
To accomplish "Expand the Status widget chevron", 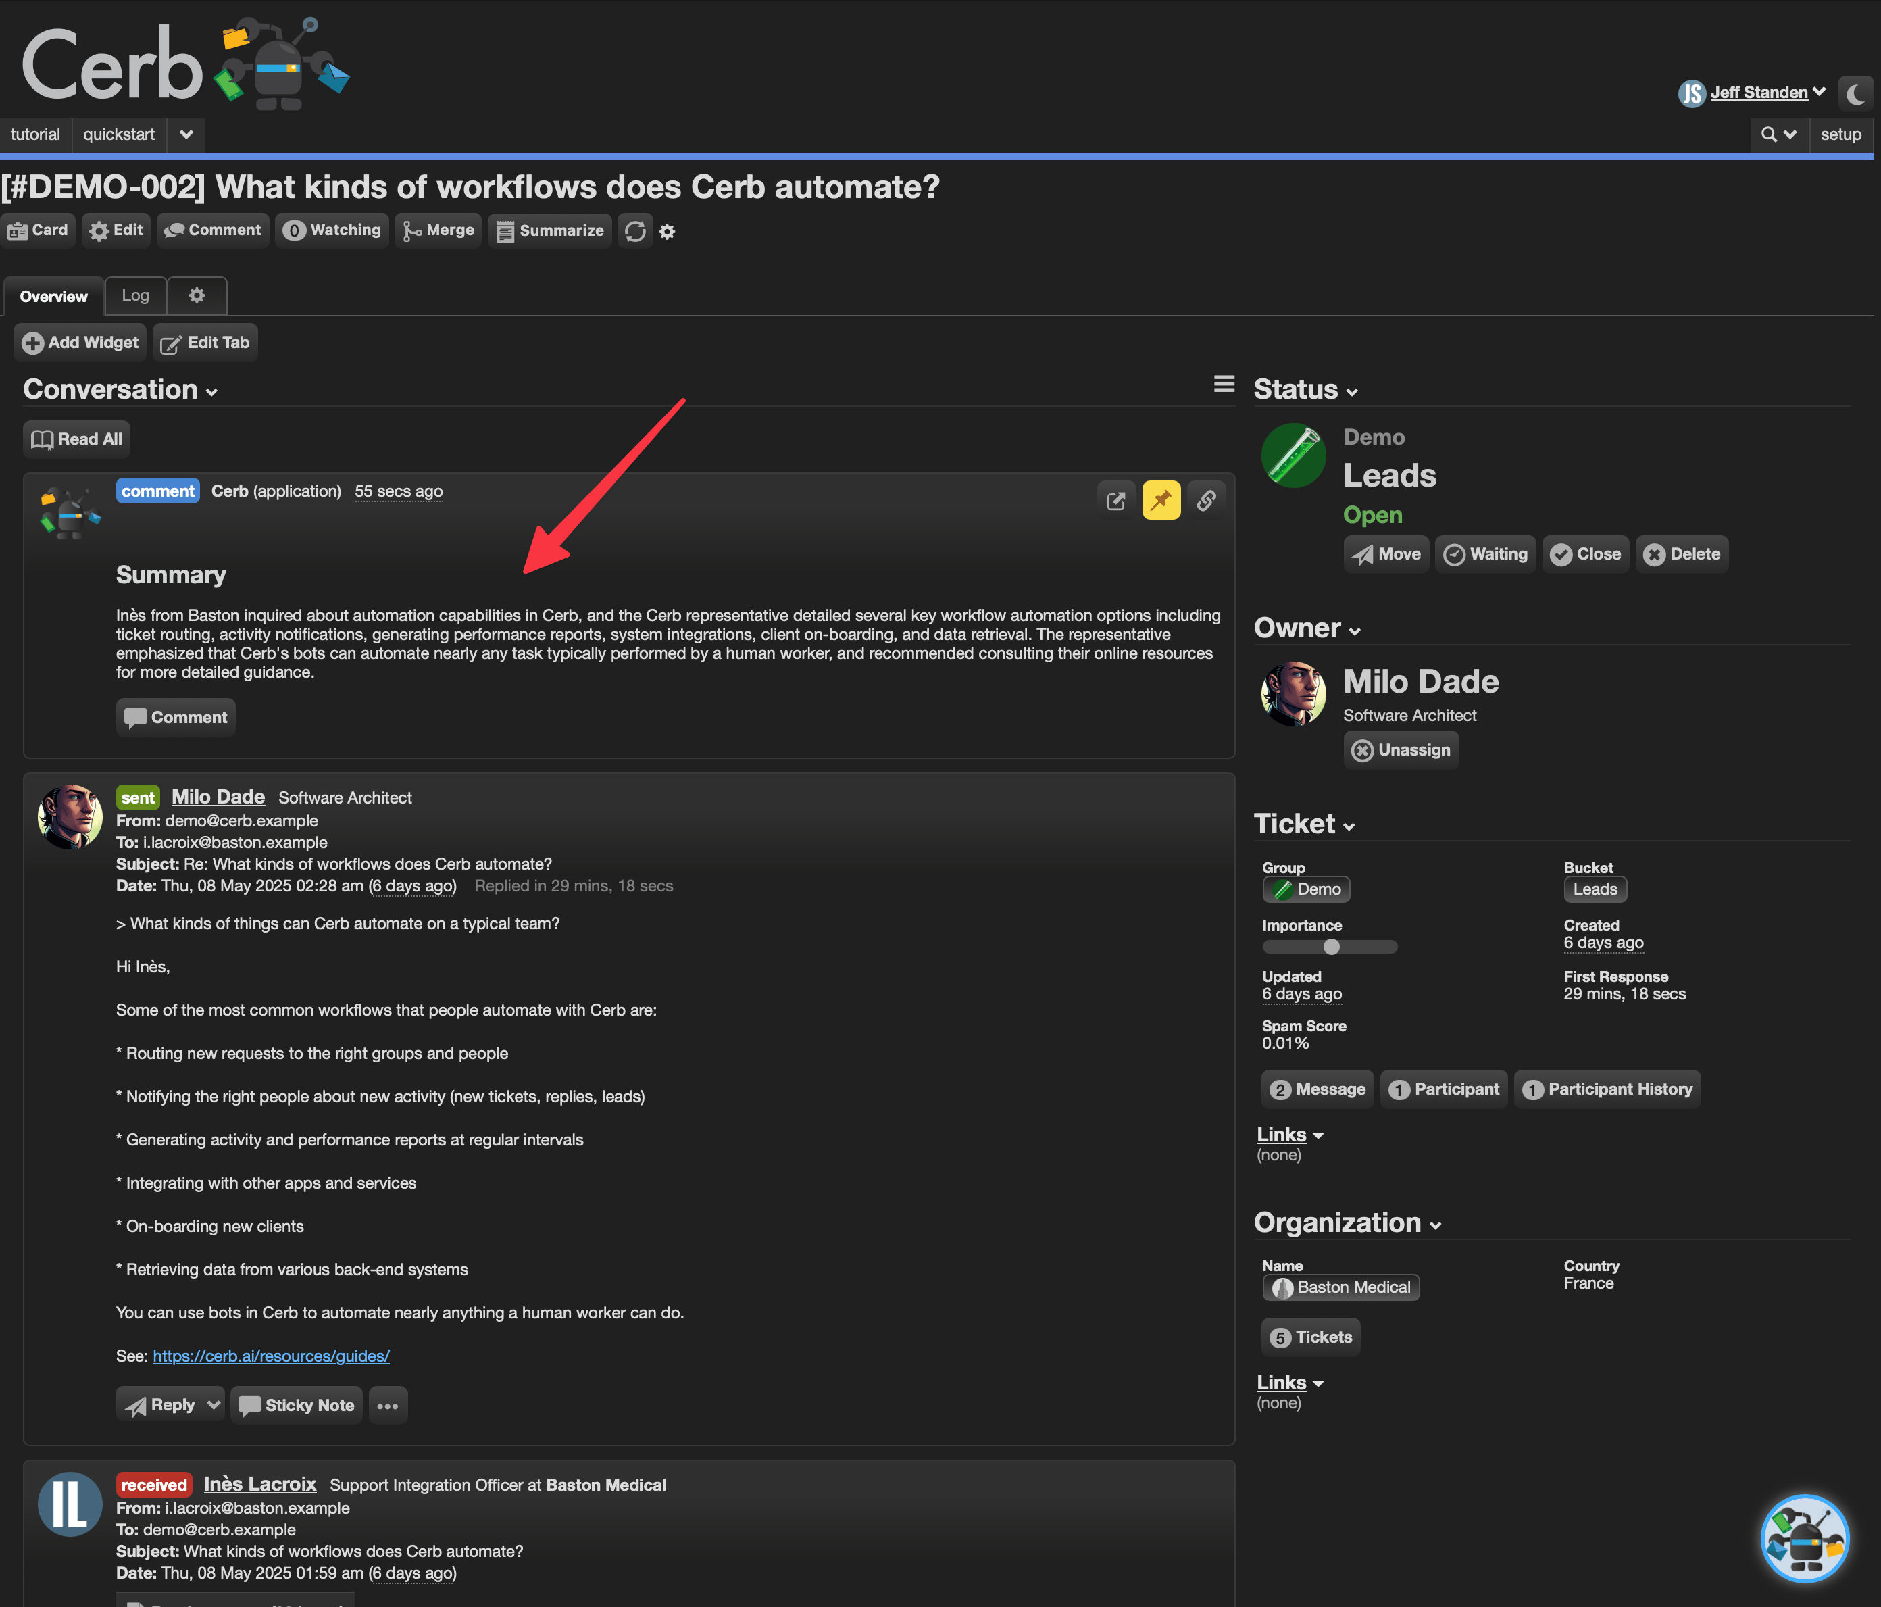I will [x=1352, y=392].
